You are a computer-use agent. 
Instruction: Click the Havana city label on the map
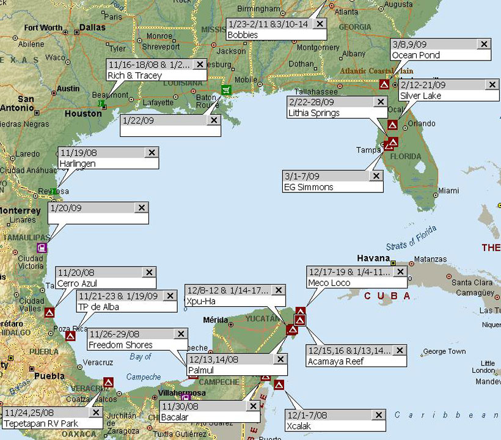373,258
